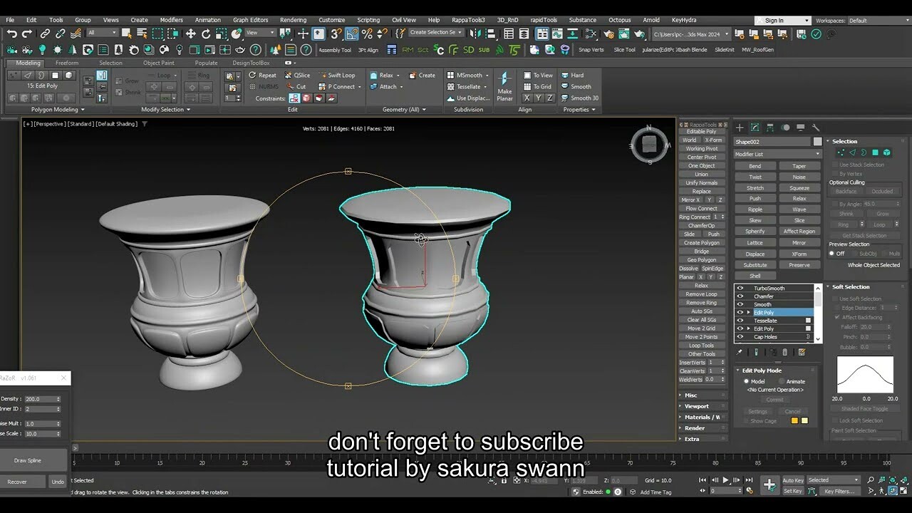The image size is (912, 513).
Task: Click the MSmooth subdivision icon
Action: point(451,75)
